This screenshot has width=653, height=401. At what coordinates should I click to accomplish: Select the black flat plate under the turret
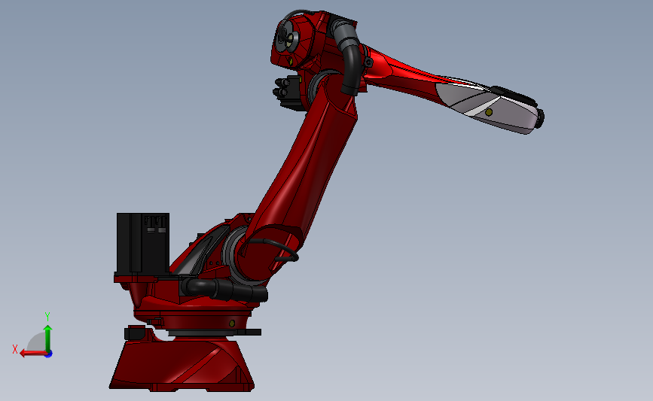[x=215, y=333]
